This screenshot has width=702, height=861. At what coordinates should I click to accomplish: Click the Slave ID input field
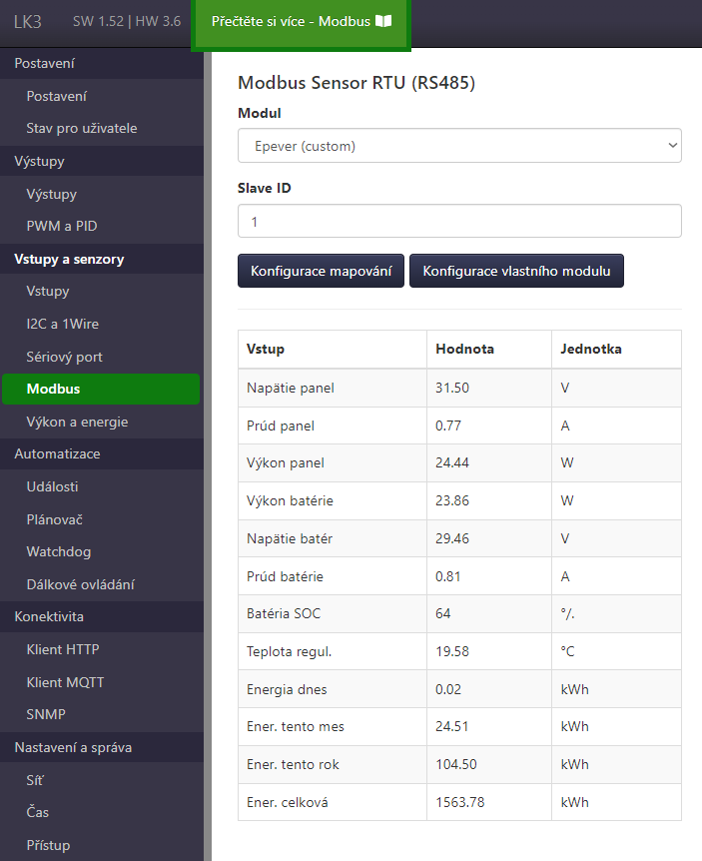(x=459, y=222)
